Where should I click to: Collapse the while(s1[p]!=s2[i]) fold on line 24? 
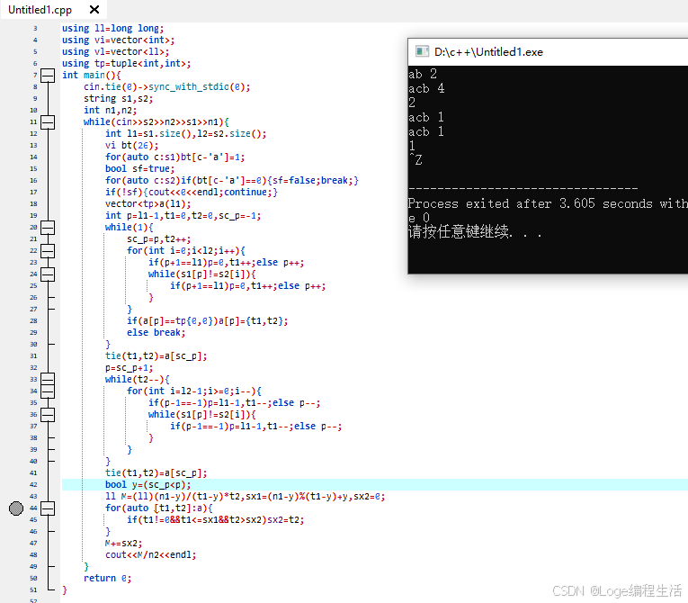[48, 274]
